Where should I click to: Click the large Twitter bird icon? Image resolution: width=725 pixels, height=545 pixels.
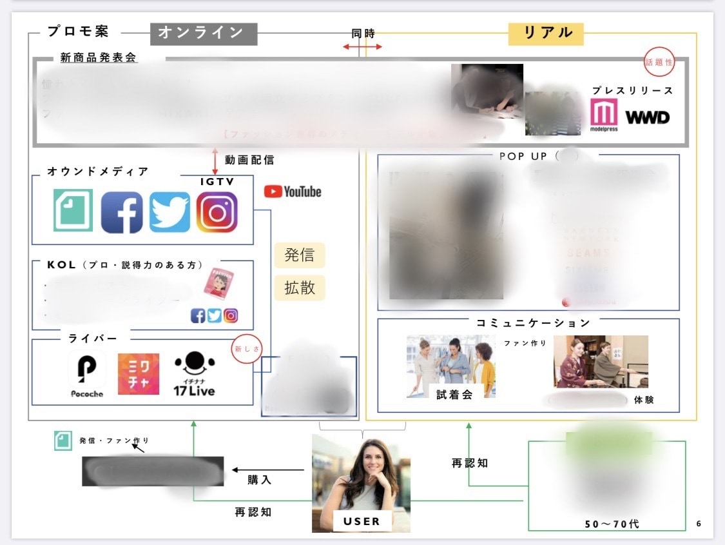click(169, 212)
